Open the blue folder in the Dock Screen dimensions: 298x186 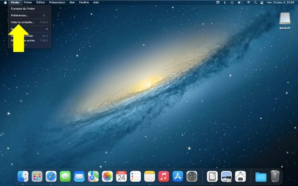click(261, 177)
